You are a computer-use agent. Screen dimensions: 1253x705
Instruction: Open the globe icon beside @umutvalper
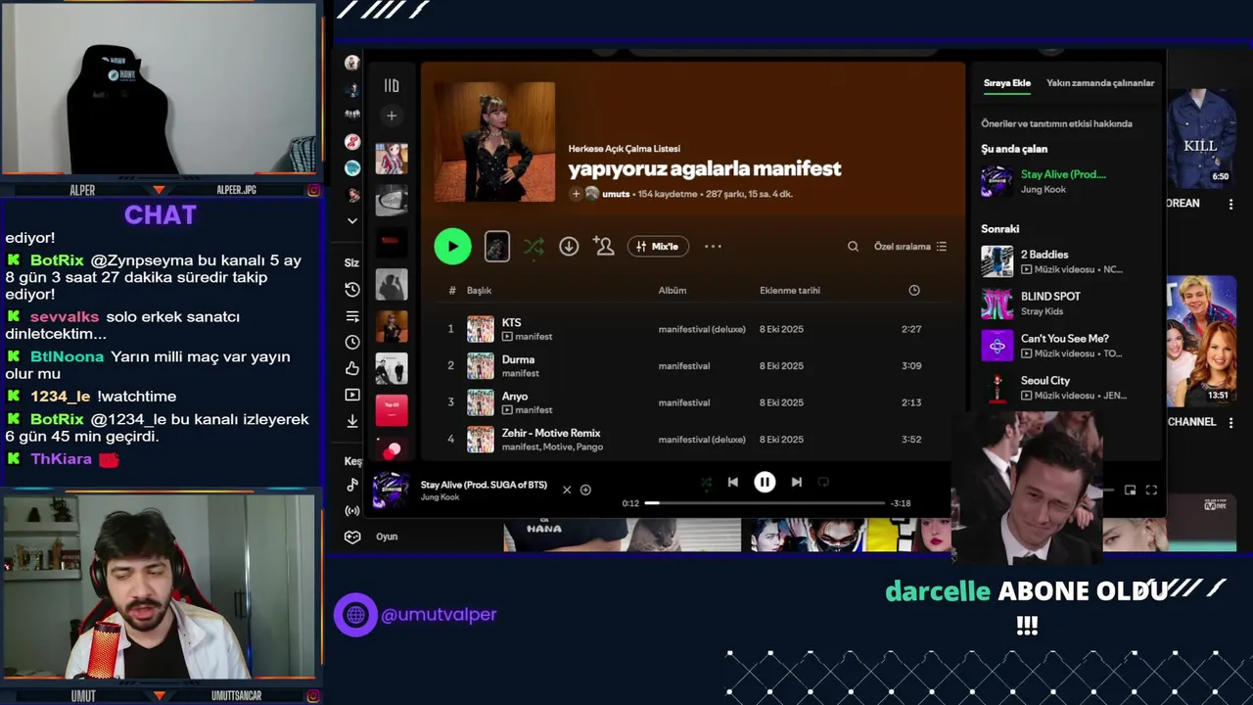tap(355, 615)
